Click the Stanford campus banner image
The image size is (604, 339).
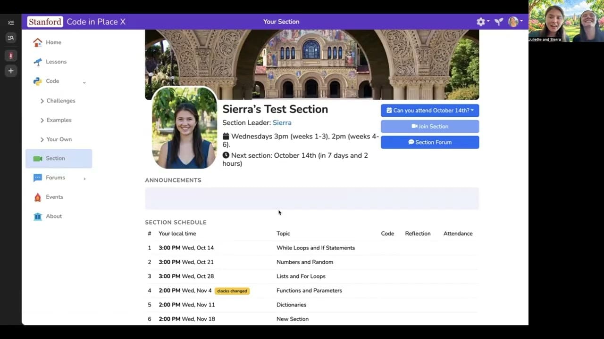tap(312, 65)
